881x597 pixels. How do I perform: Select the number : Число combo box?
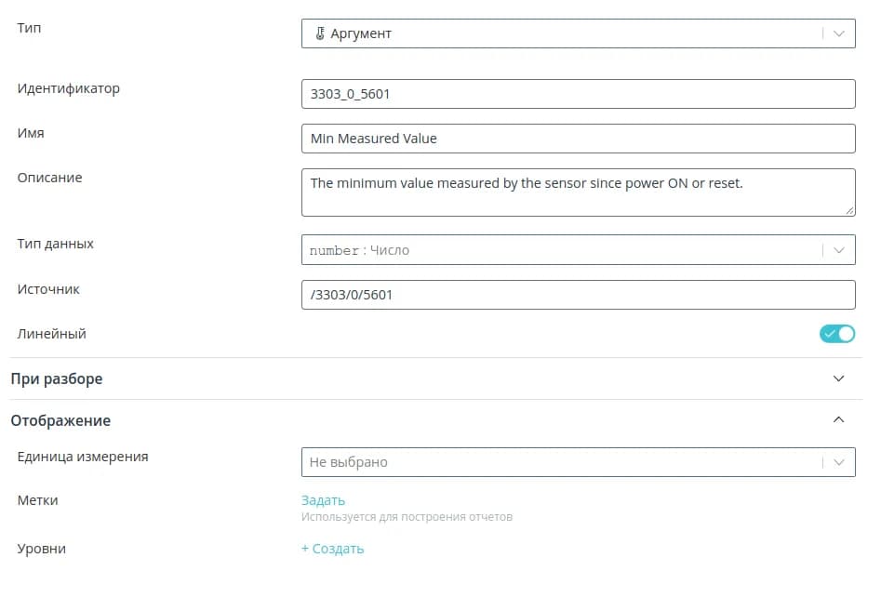click(558, 250)
